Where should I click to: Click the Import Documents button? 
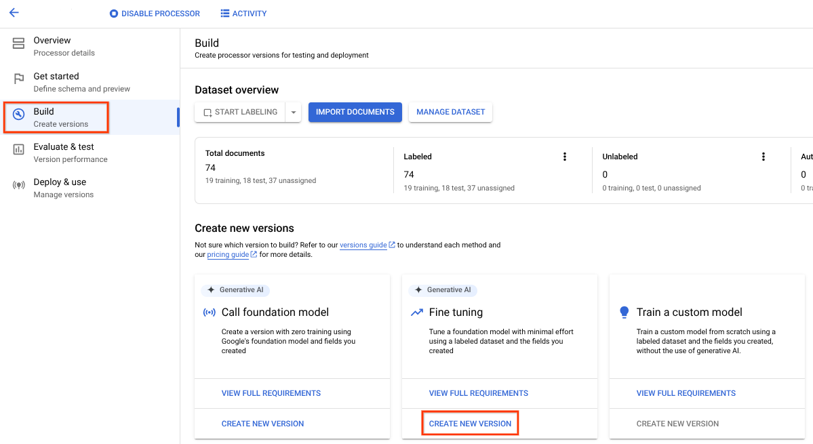(355, 113)
